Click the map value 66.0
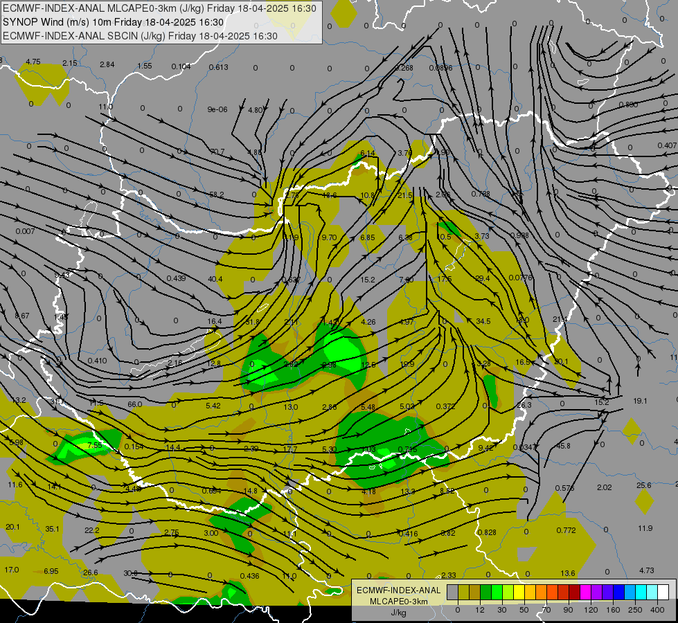This screenshot has height=623, width=678. coord(134,404)
